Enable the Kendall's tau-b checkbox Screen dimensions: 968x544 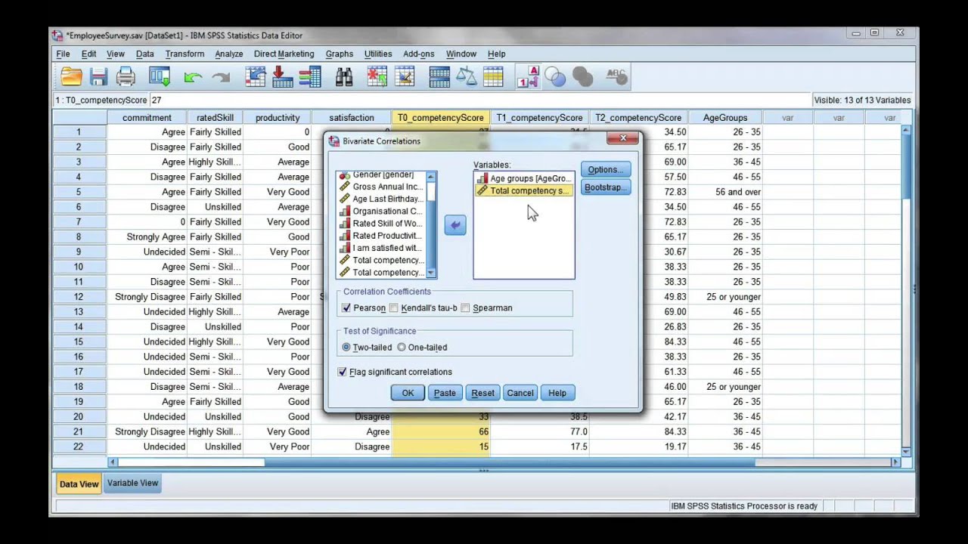tap(395, 308)
